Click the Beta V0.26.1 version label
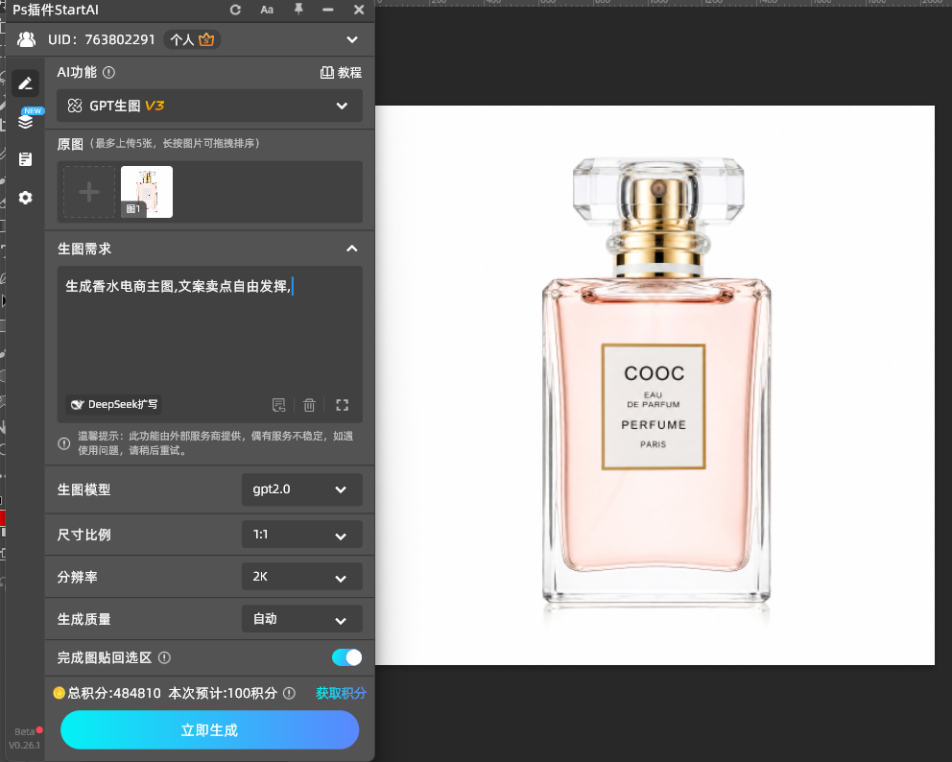952x762 pixels. tap(25, 738)
